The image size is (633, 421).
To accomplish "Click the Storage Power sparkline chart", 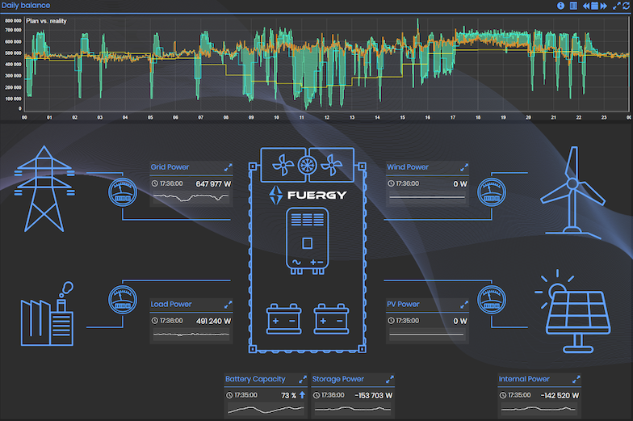I will [x=352, y=409].
